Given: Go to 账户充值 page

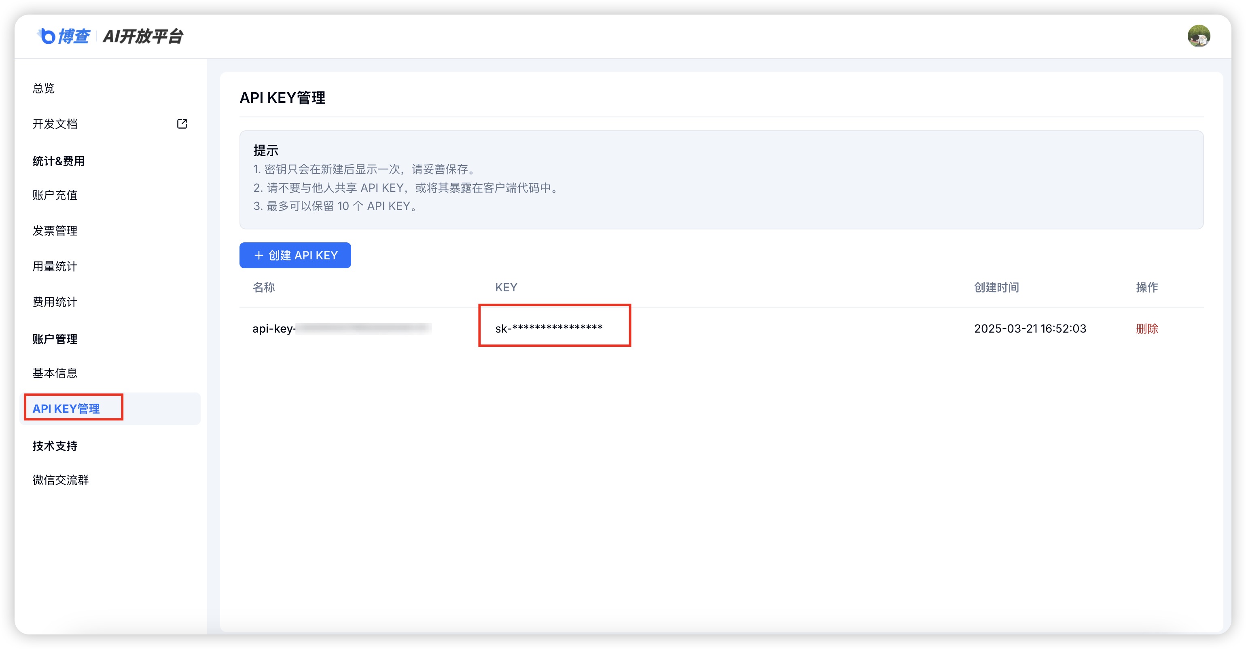Looking at the screenshot, I should [x=55, y=195].
